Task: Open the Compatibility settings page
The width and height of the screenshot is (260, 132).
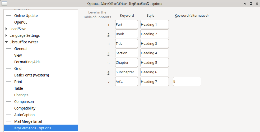Action: [x=25, y=108]
